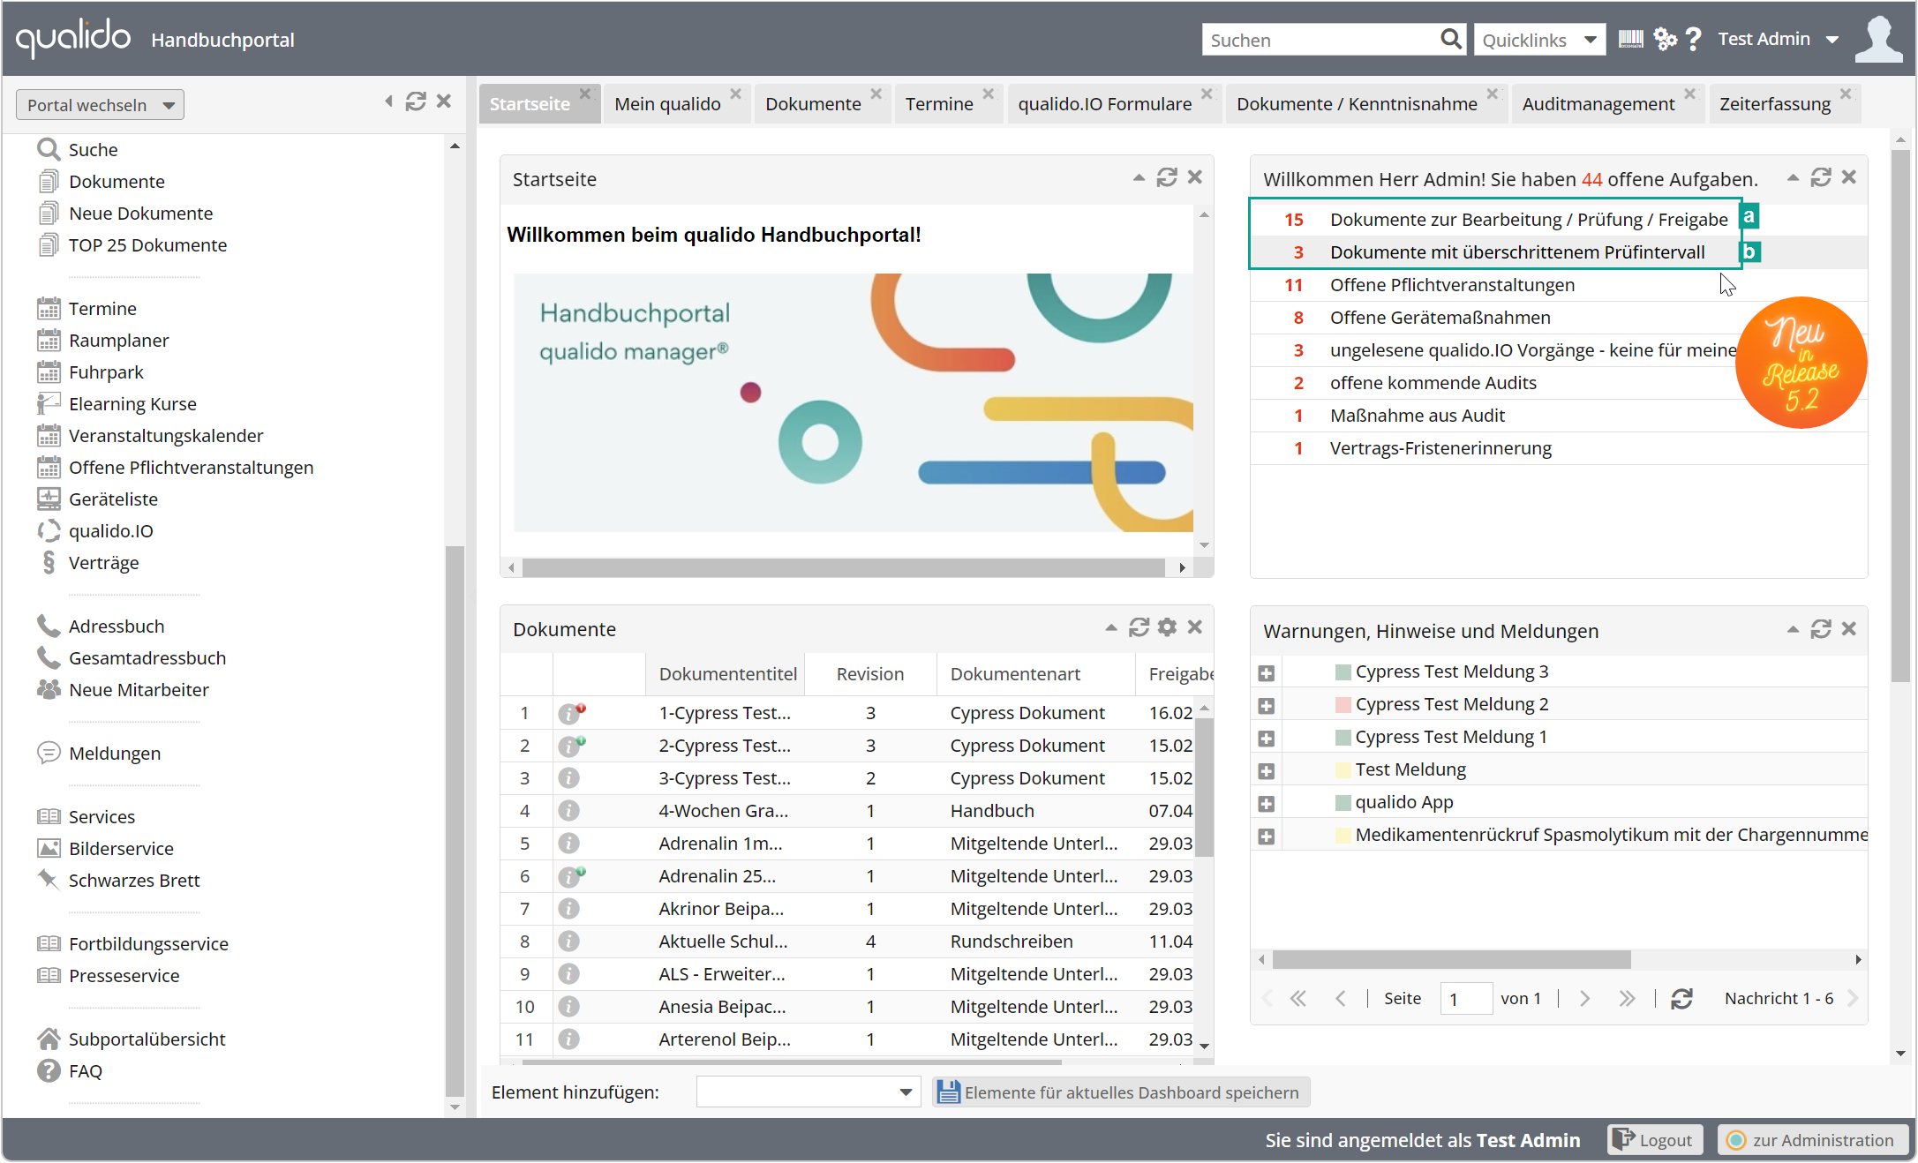Open the Portal wechseln dropdown
The image size is (1918, 1163).
click(x=100, y=105)
